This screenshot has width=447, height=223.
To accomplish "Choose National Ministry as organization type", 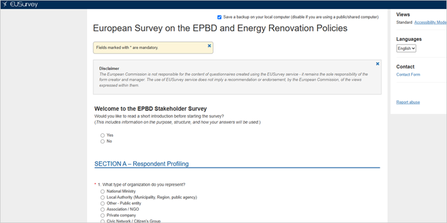I will pyautogui.click(x=103, y=191).
